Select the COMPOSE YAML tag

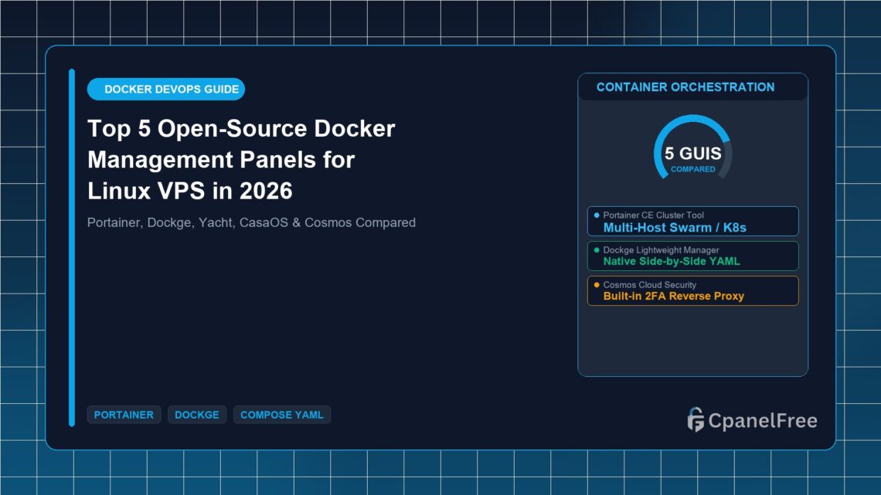(x=282, y=415)
